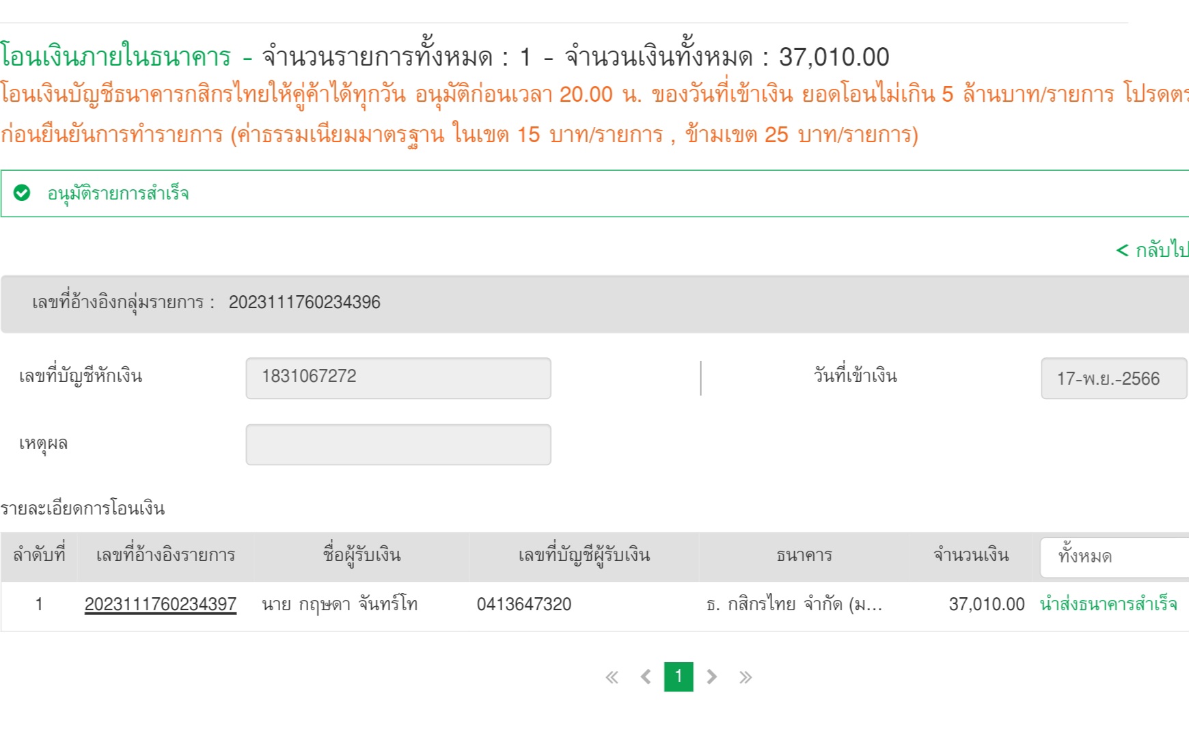Click the green success checkmark icon

click(22, 193)
